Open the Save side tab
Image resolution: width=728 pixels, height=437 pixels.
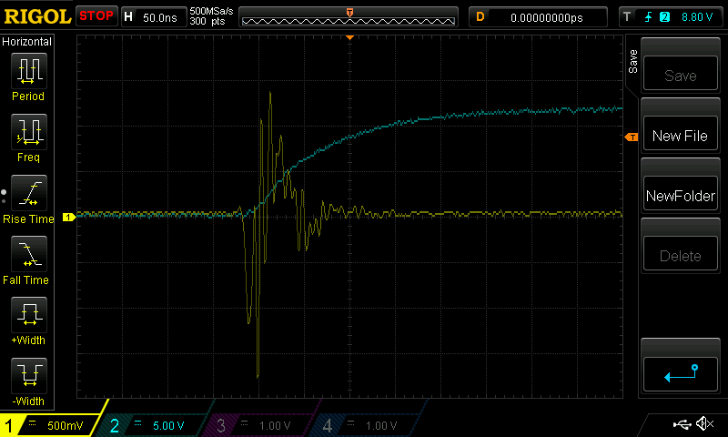(632, 62)
